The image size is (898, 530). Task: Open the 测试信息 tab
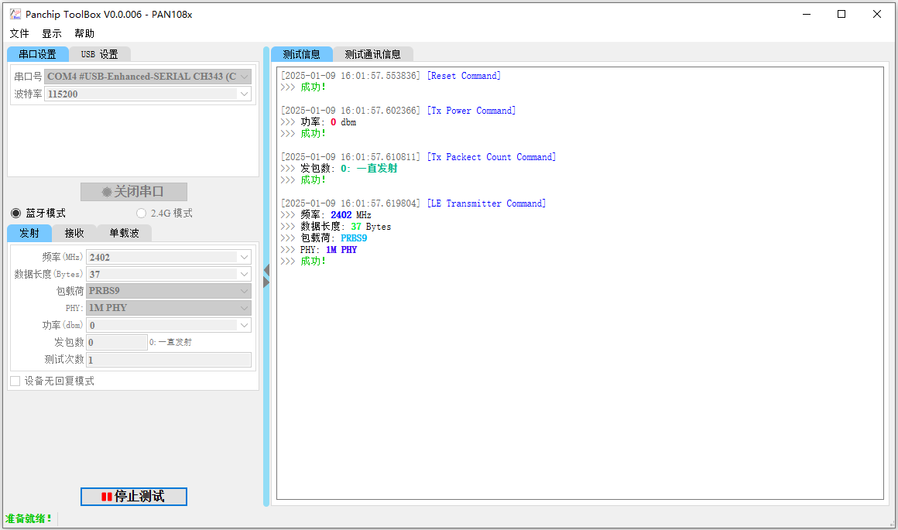302,54
